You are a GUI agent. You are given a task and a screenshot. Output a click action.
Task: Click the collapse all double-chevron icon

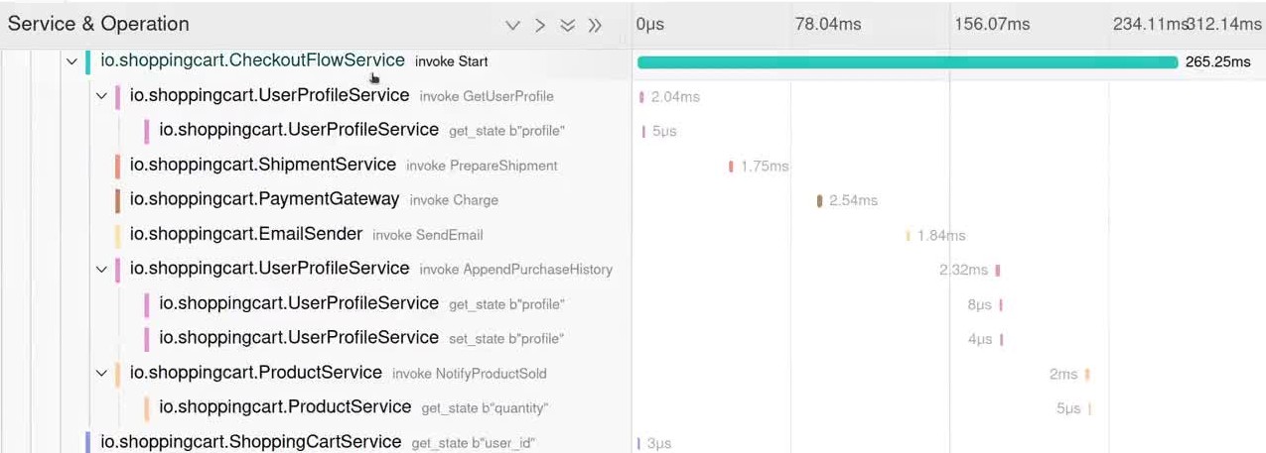(x=595, y=25)
